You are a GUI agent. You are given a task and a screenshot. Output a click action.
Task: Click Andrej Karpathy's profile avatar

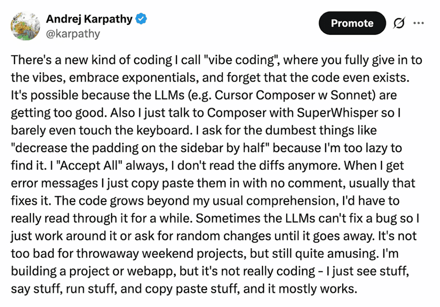point(25,26)
